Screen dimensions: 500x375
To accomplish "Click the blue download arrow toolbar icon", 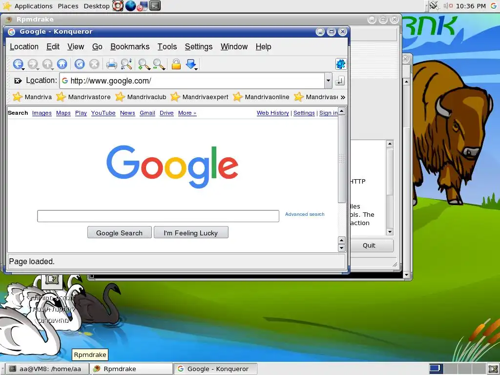I will 191,64.
